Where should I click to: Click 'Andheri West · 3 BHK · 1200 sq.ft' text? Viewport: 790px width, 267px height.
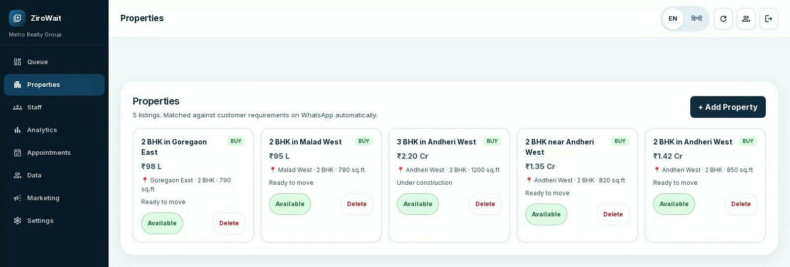click(453, 170)
